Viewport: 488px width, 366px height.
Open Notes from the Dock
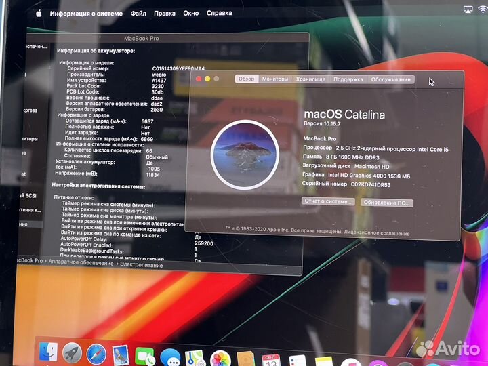[x=324, y=362]
